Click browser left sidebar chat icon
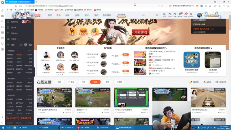Viewport: 231px width, 130px height. click(x=2, y=27)
